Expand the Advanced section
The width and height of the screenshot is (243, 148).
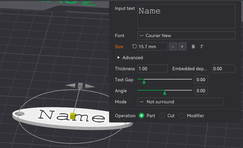130,58
